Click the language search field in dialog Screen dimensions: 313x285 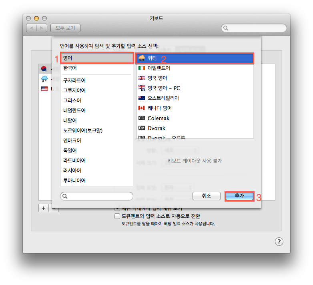(x=96, y=196)
